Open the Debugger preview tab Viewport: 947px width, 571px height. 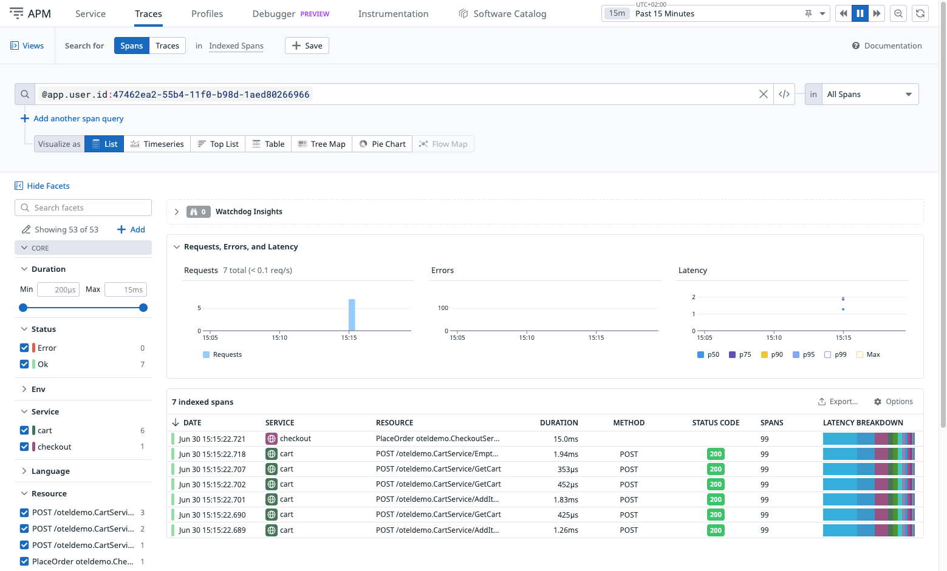[291, 13]
